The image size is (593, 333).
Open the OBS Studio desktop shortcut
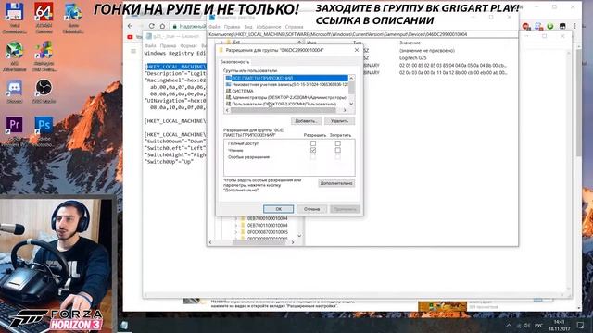pyautogui.click(x=44, y=91)
